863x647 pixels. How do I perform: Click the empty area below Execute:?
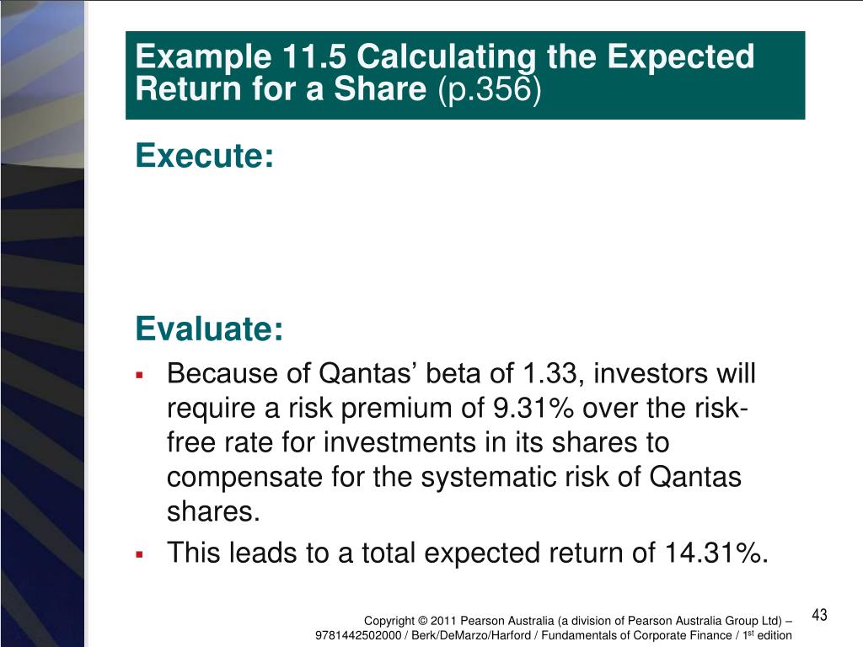tap(464, 236)
